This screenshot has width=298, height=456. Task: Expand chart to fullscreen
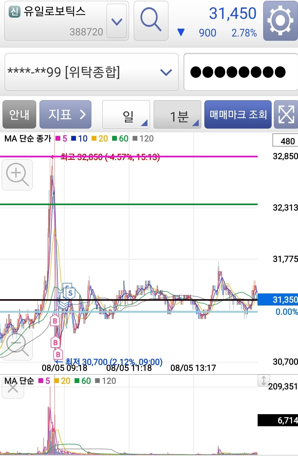point(286,115)
